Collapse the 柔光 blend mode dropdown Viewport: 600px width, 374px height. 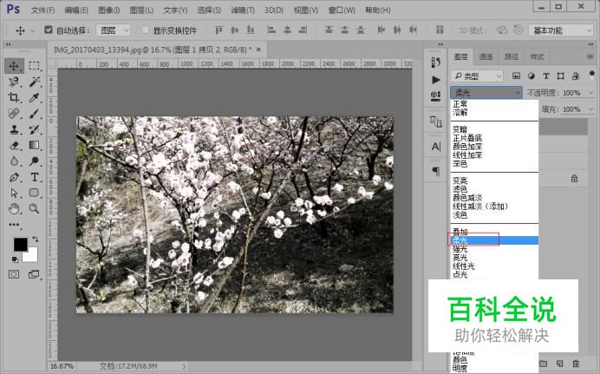[486, 93]
